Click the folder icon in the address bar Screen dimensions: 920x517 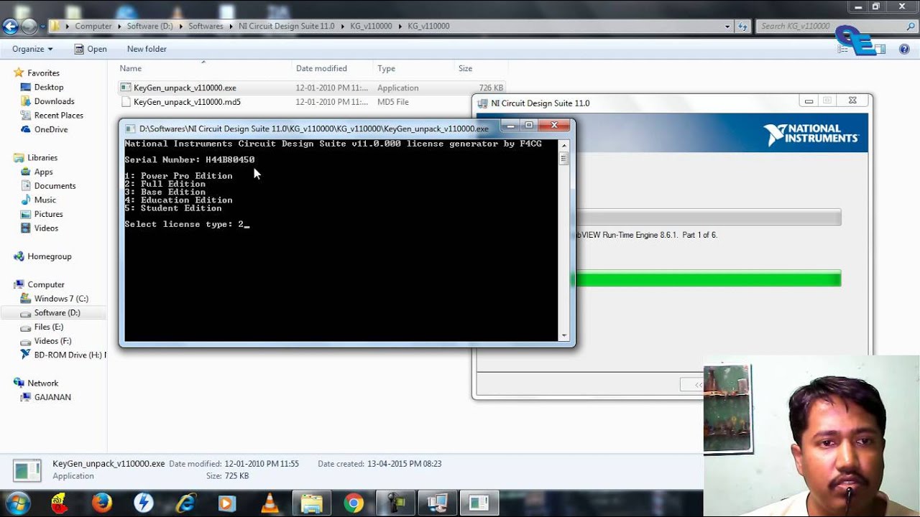coord(55,26)
